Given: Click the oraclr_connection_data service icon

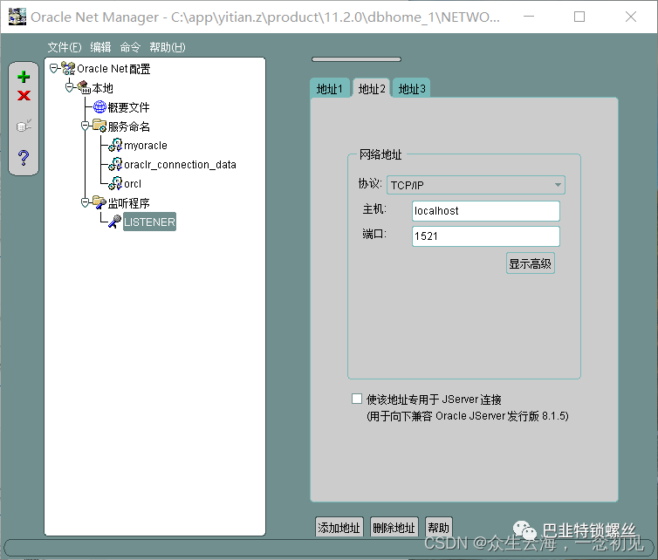Looking at the screenshot, I should tap(115, 164).
